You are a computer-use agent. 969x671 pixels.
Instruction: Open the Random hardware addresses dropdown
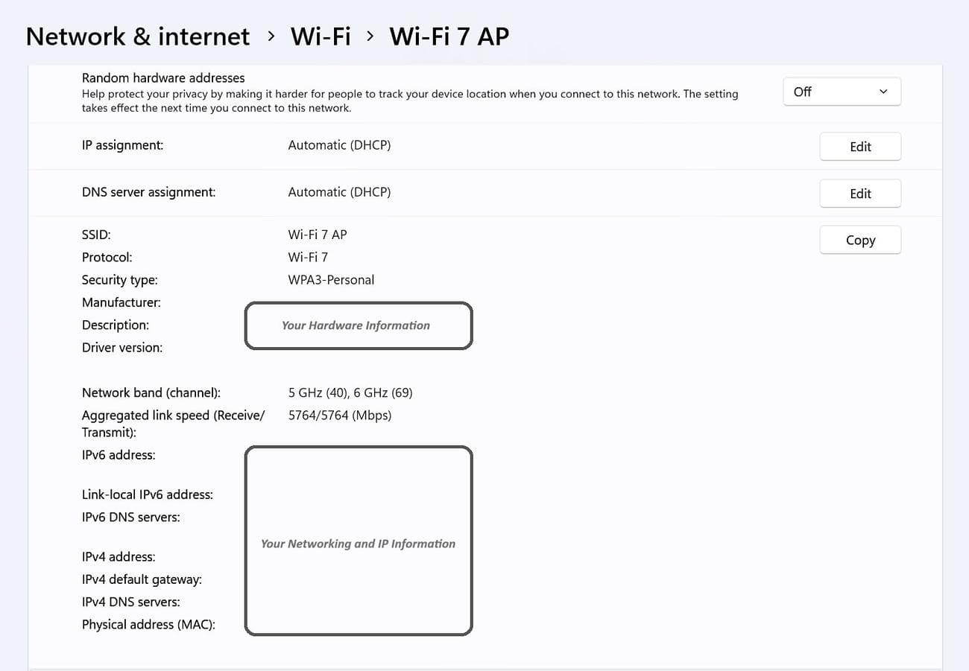pyautogui.click(x=842, y=91)
